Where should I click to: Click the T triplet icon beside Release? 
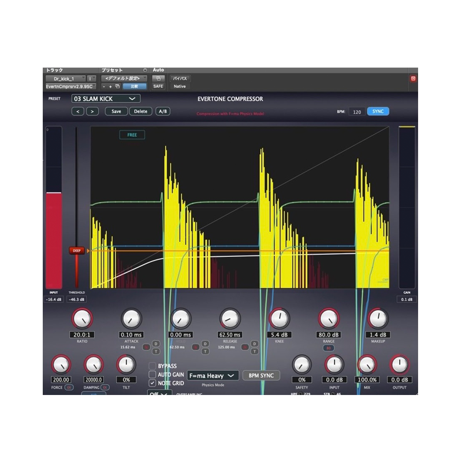(x=254, y=351)
